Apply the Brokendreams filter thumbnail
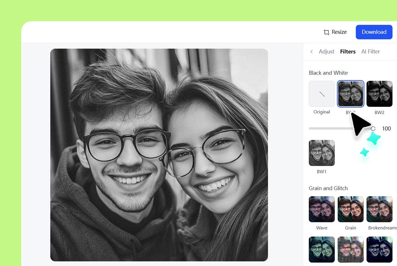 tap(379, 209)
